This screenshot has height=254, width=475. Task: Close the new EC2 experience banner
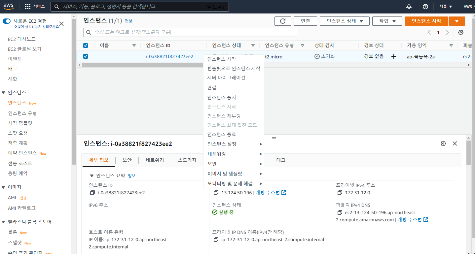61,24
